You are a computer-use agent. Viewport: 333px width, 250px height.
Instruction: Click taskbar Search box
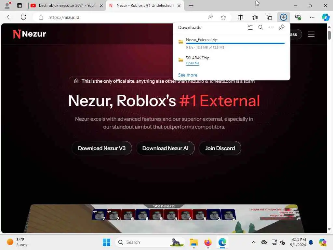(x=150, y=242)
